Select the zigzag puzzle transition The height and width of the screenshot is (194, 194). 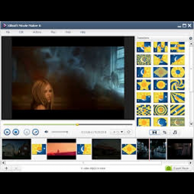[x=161, y=47]
